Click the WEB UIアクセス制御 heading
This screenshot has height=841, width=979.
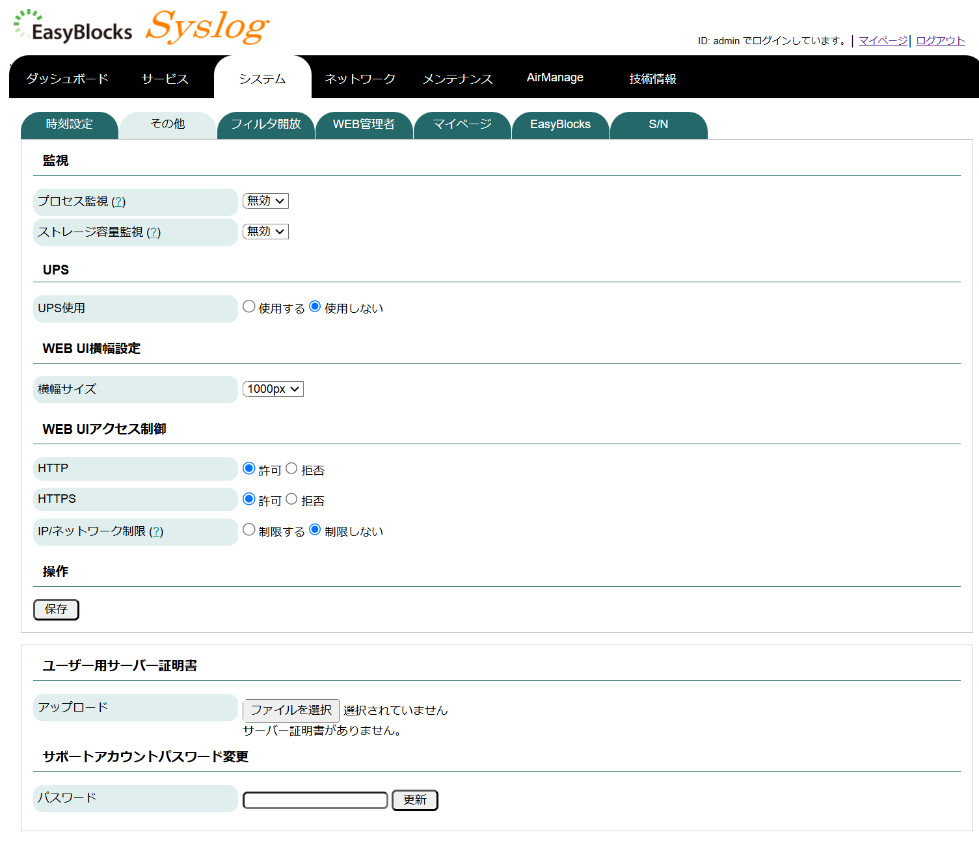pos(104,429)
